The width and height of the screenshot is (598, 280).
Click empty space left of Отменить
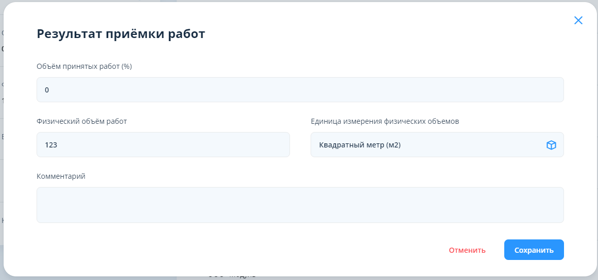(309, 250)
